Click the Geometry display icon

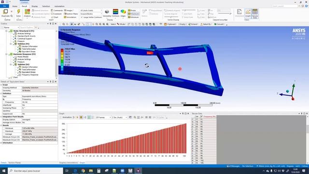[x=107, y=12]
